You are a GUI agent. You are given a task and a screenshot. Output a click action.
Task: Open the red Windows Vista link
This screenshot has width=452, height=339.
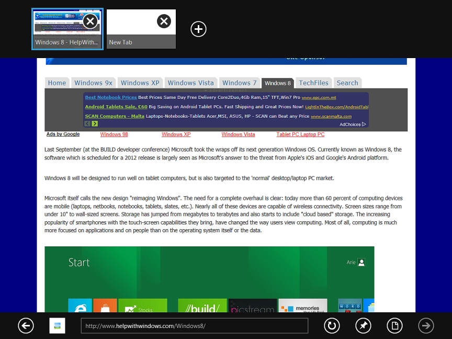[239, 134]
